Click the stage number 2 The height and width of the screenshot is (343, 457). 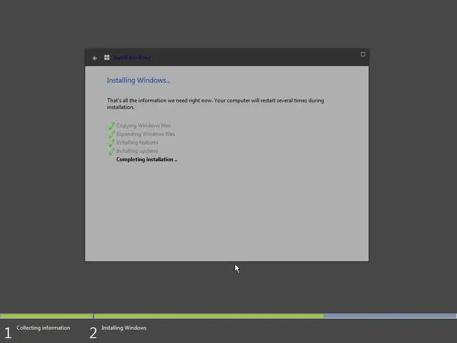pos(93,333)
